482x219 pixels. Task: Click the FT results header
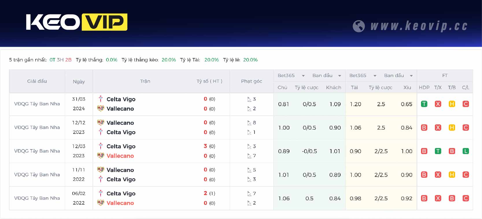pyautogui.click(x=445, y=76)
